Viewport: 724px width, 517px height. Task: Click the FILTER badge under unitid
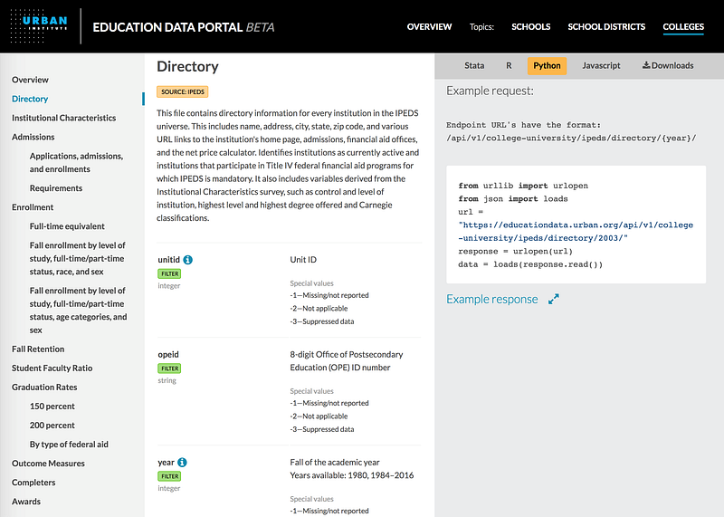pyautogui.click(x=169, y=273)
